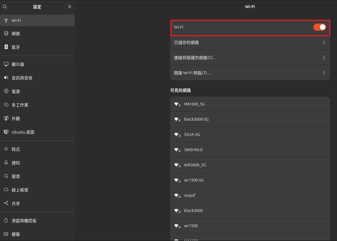The image size is (337, 241).
Task: Open the 網路 settings panel
Action: [x=37, y=34]
